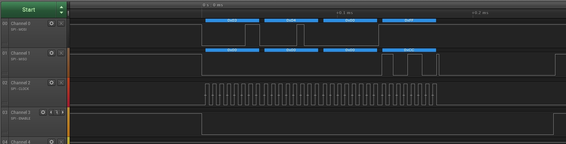The width and height of the screenshot is (566, 144).
Task: Select the Channel 0 label
Action: 20,23
